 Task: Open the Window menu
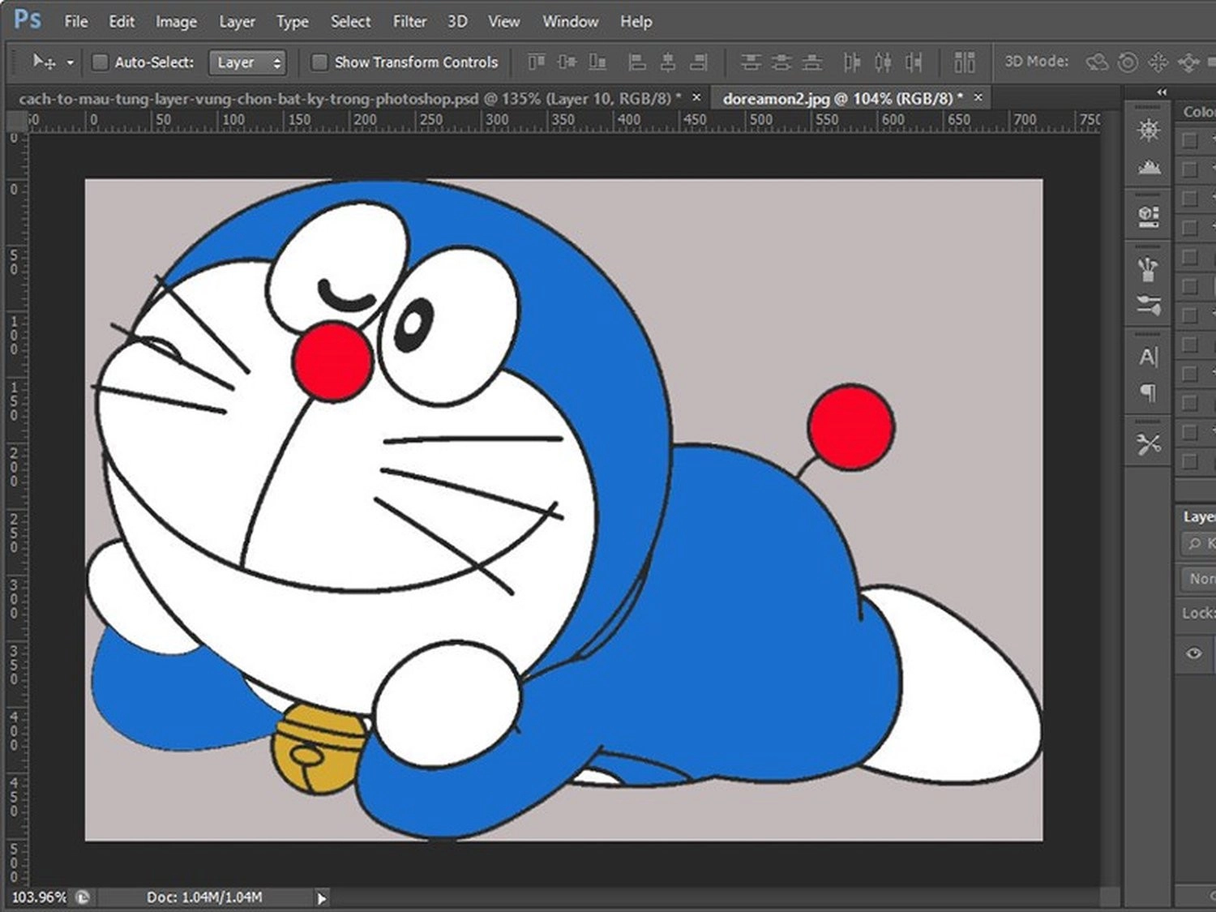tap(570, 21)
